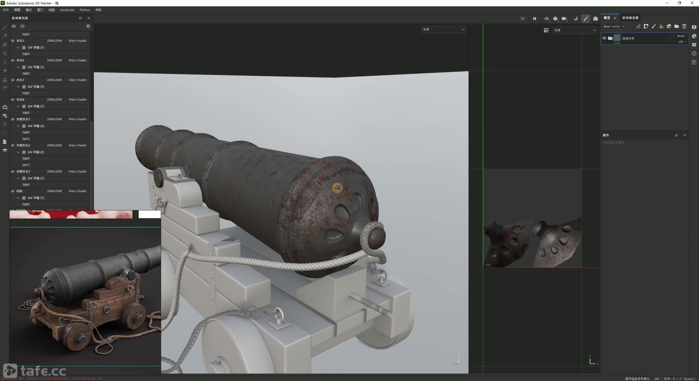Screen dimensions: 699x381
Task: Add a new folder in layers panel
Action: (676, 26)
